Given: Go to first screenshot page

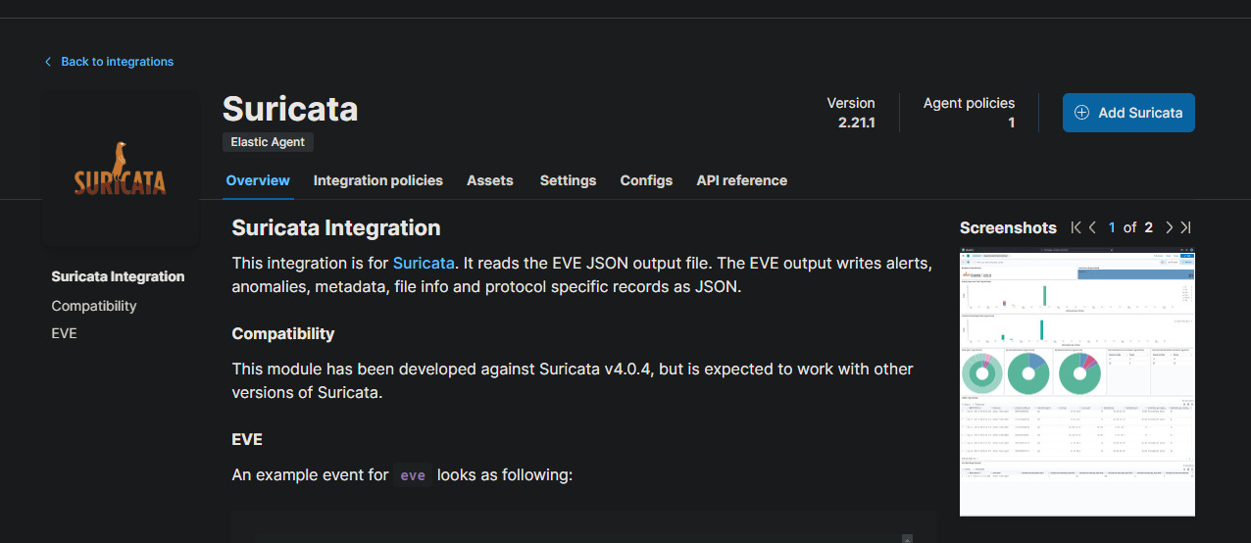Looking at the screenshot, I should pyautogui.click(x=1076, y=227).
